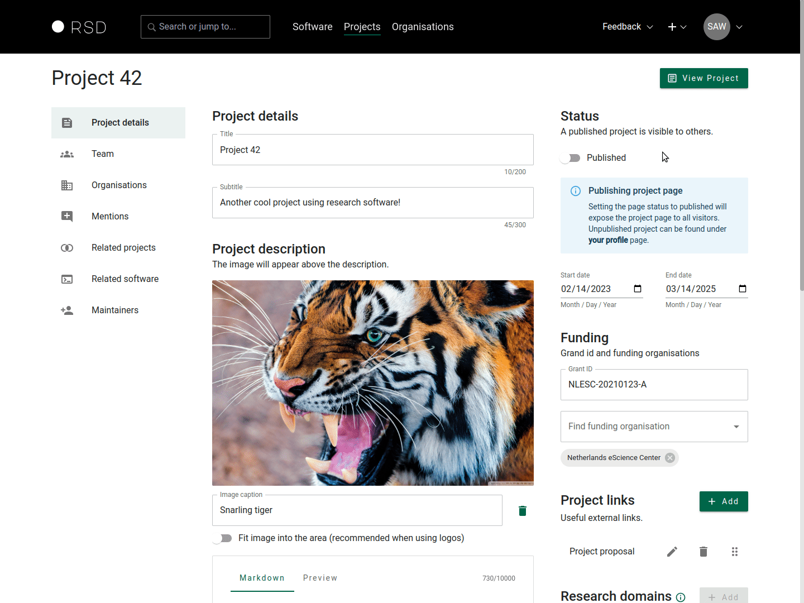Open the SAW user avatar menu
This screenshot has height=603, width=804.
(x=717, y=27)
